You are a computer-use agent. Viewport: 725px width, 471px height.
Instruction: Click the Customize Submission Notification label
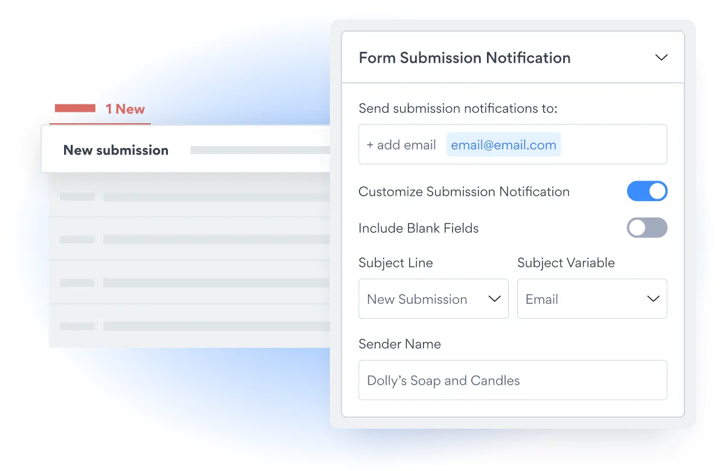point(463,191)
